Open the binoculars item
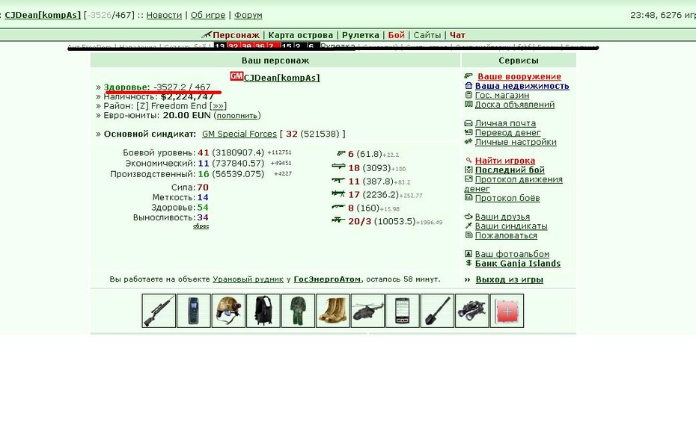The height and width of the screenshot is (446, 696). tap(471, 311)
